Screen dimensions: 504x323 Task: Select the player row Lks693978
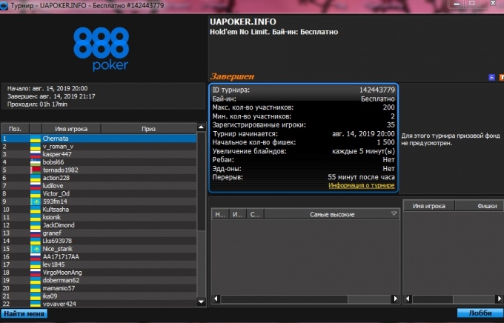tap(99, 241)
